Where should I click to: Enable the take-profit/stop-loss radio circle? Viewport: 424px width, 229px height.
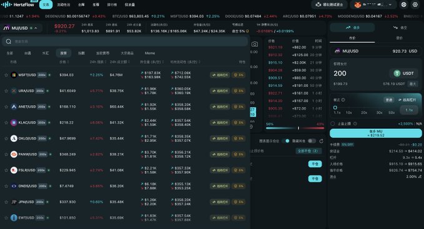(x=333, y=124)
